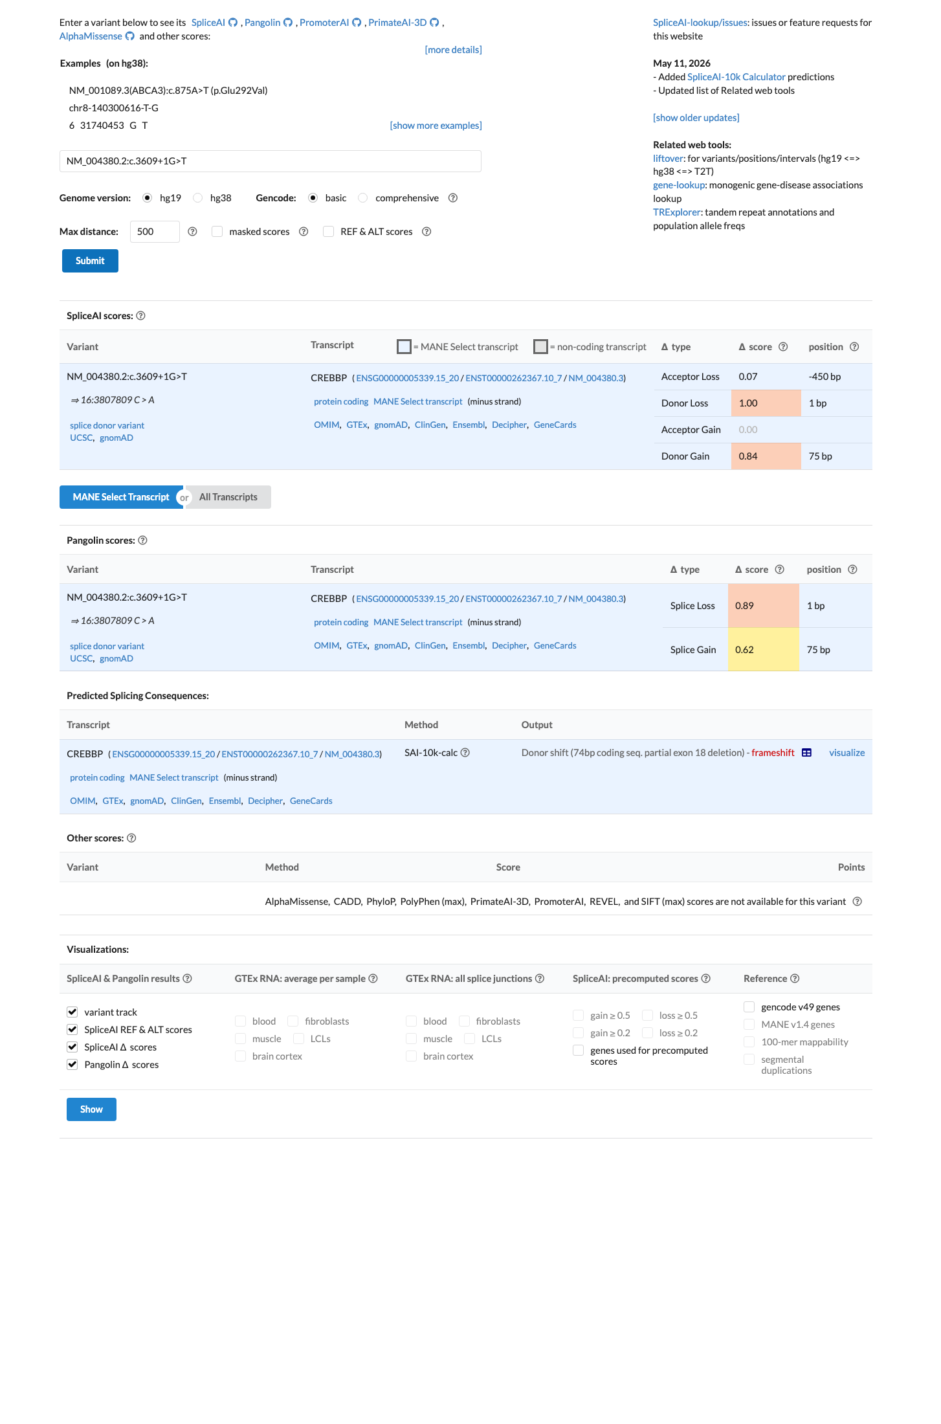Click help icon beside SpliceAI scores heading
The width and height of the screenshot is (941, 1424).
pos(141,316)
